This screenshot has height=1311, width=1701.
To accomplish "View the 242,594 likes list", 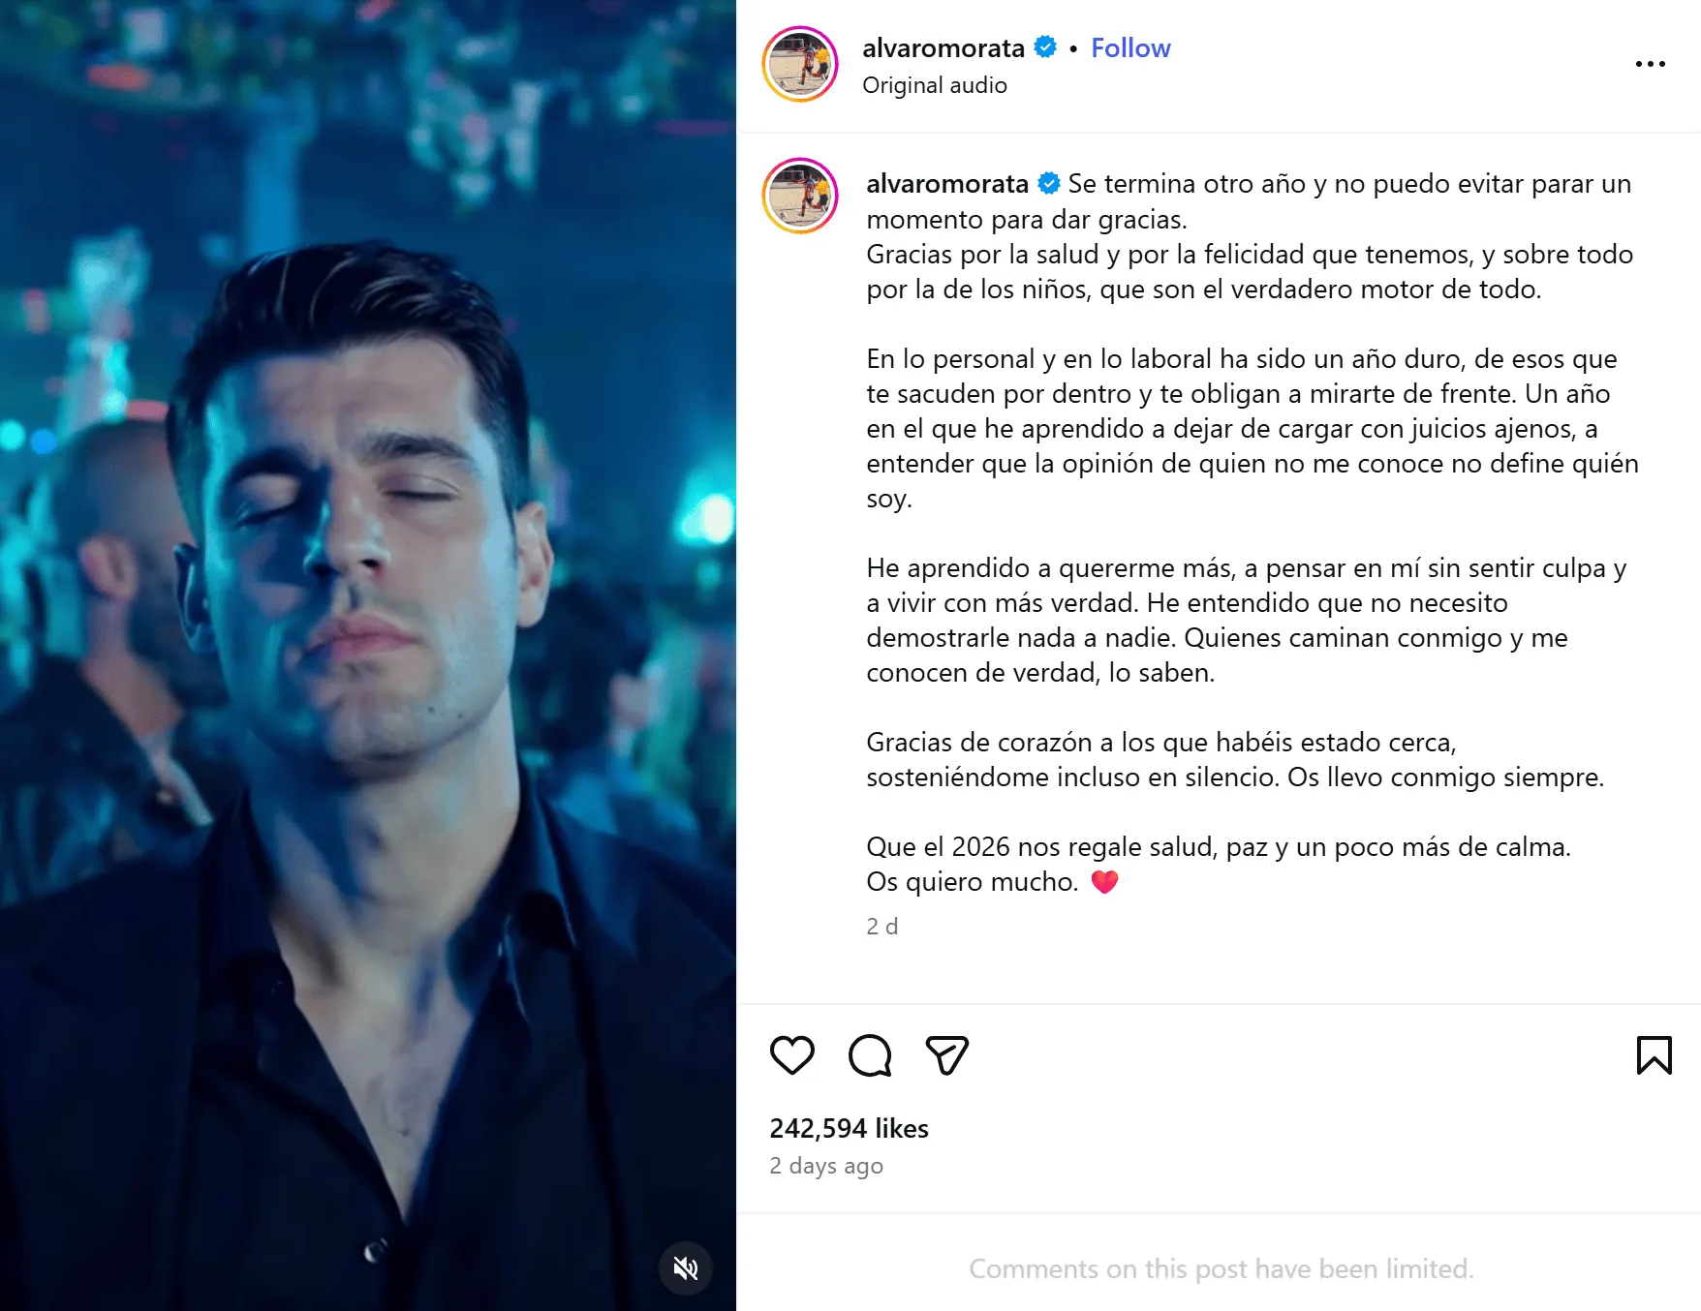I will point(849,1128).
